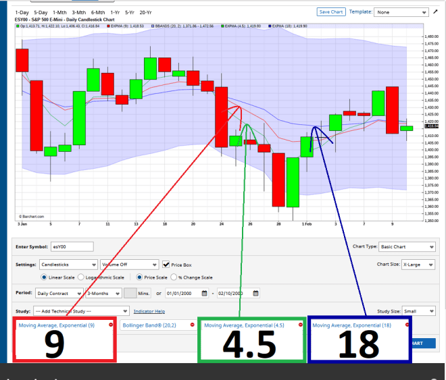This screenshot has height=380, width=446.
Task: Select the 3-Mth time range
Action: pyautogui.click(x=79, y=13)
